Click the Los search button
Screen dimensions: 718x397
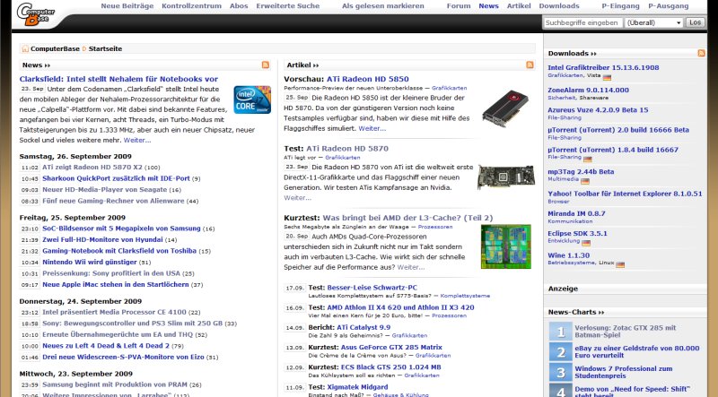695,22
